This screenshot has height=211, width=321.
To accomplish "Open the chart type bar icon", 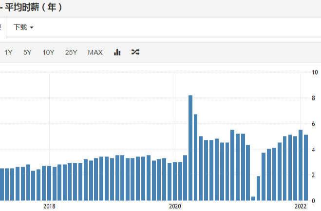I will point(117,53).
